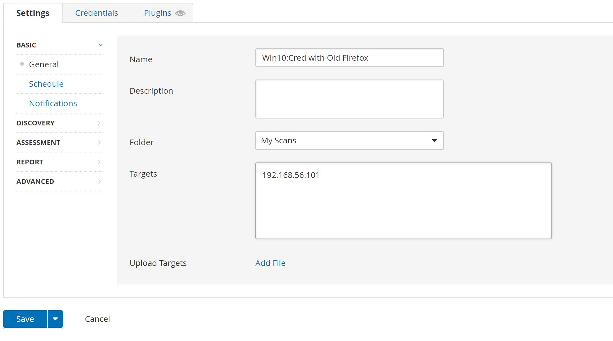613x341 pixels.
Task: Save the scan configuration
Action: 25,319
